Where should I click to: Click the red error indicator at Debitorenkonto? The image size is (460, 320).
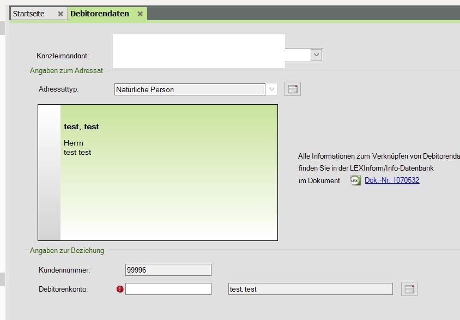pyautogui.click(x=120, y=289)
